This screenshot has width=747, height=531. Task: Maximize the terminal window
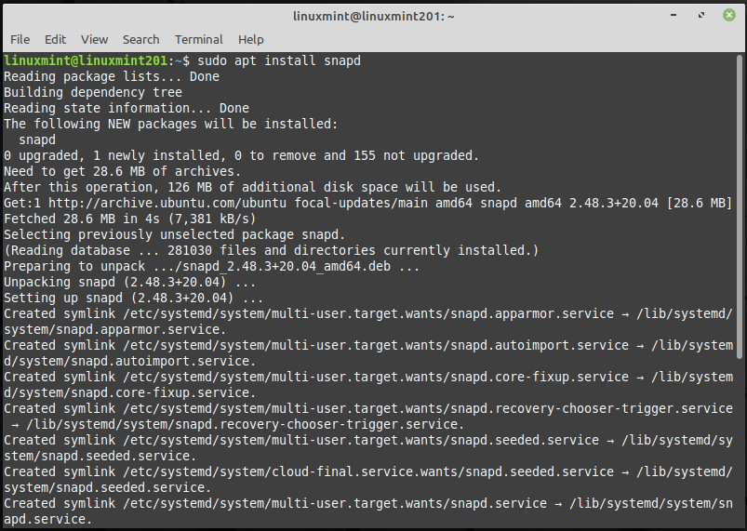point(701,14)
